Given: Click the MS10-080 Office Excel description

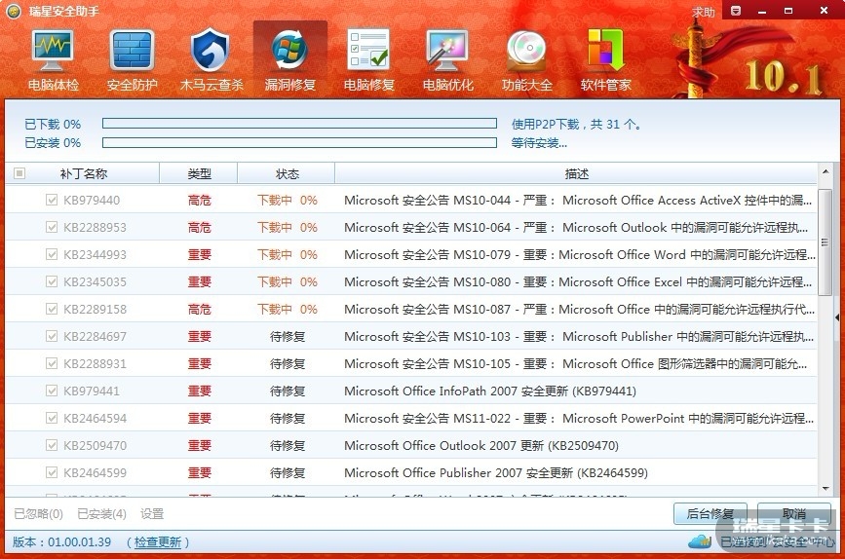Looking at the screenshot, I should [x=578, y=281].
